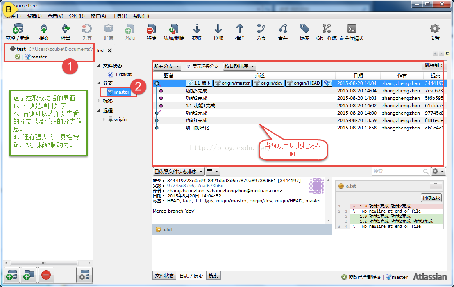Screen dimensions: 454x287
Task: Open parent commit link 7eaf673b6c
Action: (210, 186)
